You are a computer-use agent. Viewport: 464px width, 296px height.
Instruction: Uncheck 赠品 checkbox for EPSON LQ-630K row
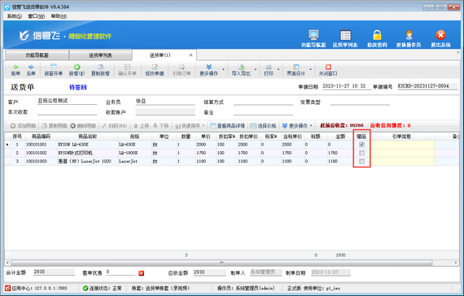361,145
